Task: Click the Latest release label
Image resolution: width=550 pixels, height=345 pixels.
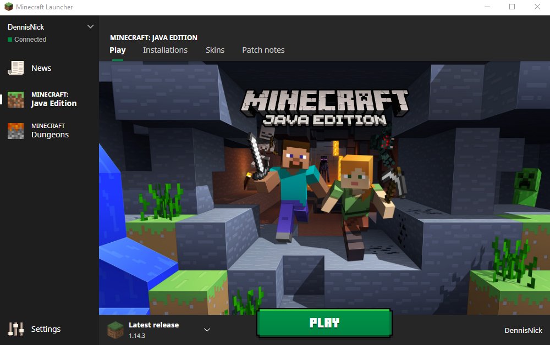Action: point(153,325)
